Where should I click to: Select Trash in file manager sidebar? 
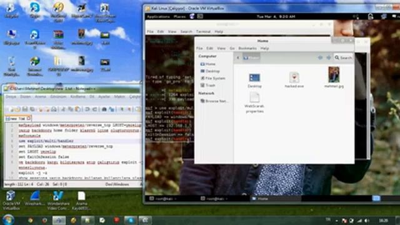click(x=208, y=85)
